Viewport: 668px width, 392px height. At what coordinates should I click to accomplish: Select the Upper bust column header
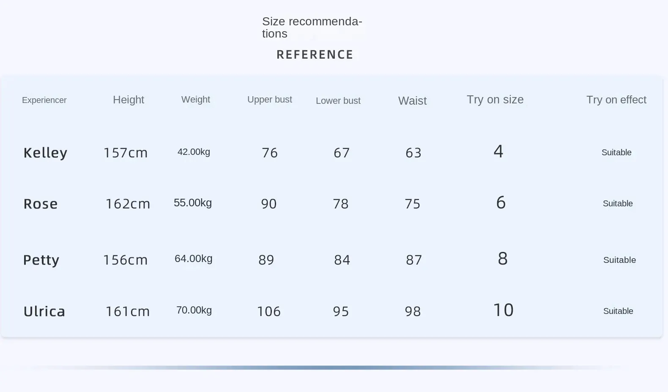point(270,100)
